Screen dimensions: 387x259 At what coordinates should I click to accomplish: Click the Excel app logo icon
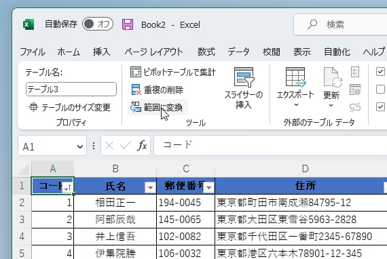pyautogui.click(x=29, y=24)
